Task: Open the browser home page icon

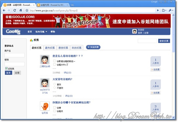Action: (x=21, y=10)
